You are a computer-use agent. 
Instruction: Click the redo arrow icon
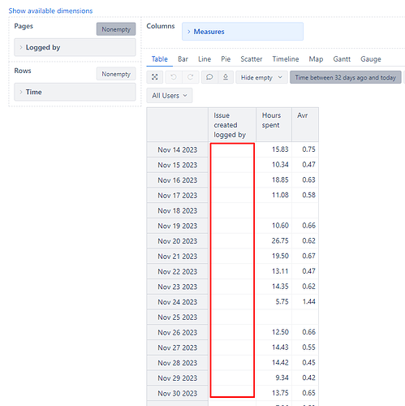(191, 77)
